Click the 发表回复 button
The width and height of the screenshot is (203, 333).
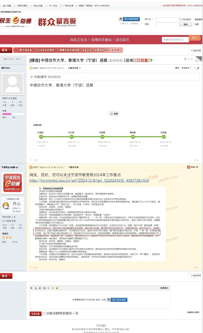pos(36,314)
